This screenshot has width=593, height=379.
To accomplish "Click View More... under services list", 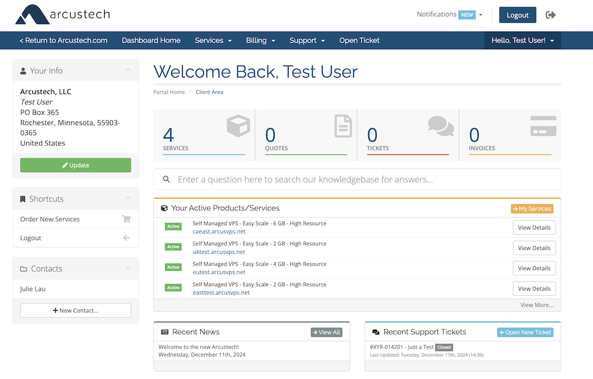I will pyautogui.click(x=536, y=305).
